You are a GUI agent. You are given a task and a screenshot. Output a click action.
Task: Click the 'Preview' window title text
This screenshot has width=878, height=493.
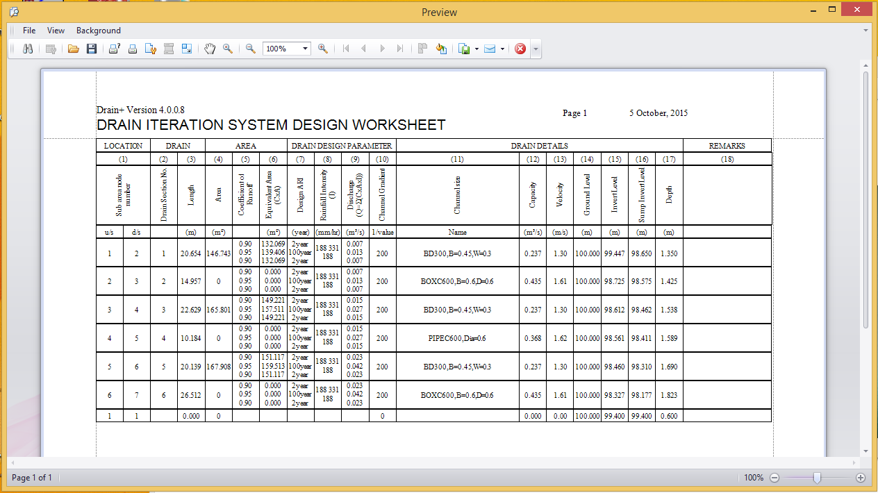click(439, 12)
